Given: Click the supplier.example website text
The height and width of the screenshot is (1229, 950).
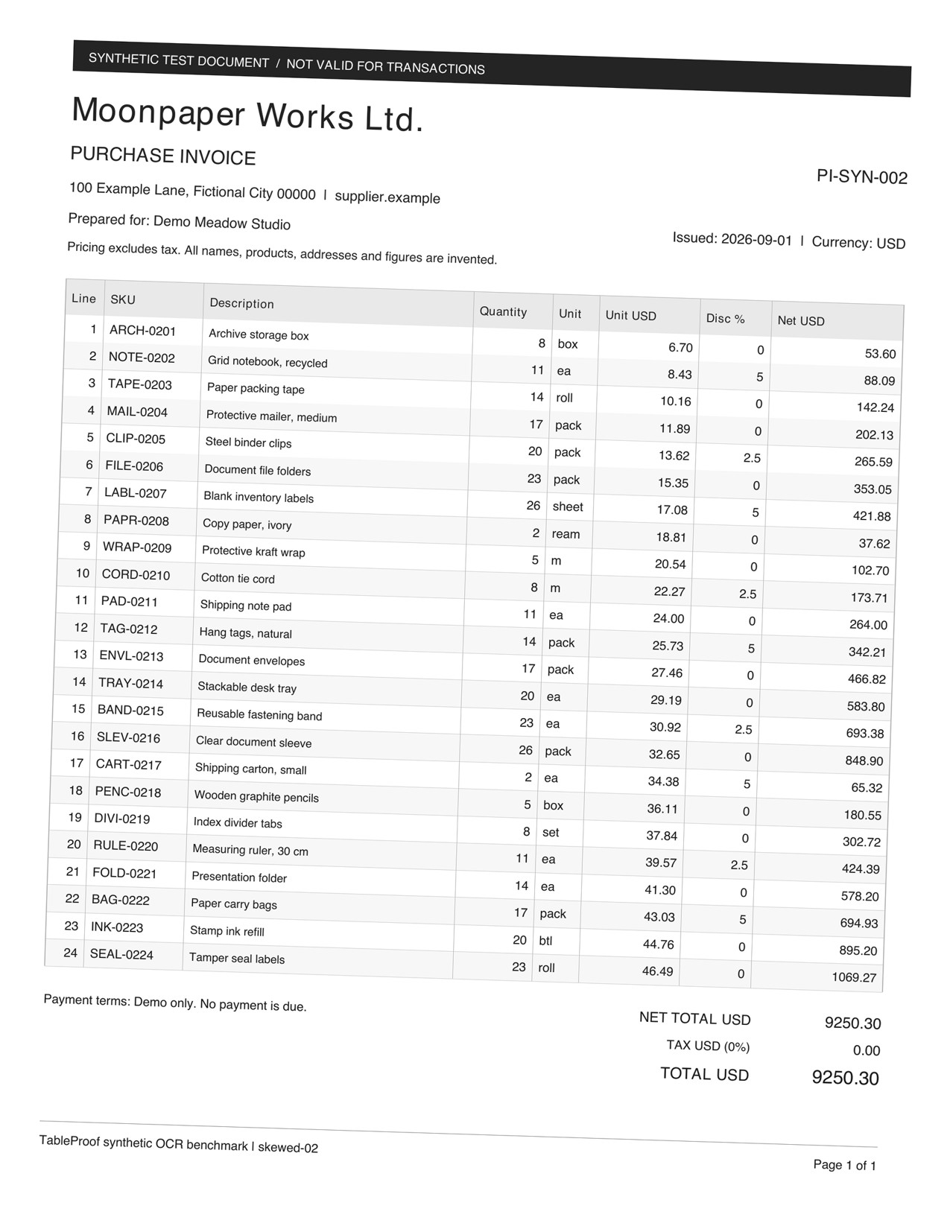Looking at the screenshot, I should point(387,197).
